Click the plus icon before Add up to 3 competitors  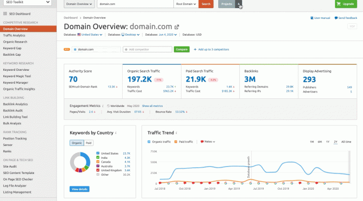[x=195, y=49]
